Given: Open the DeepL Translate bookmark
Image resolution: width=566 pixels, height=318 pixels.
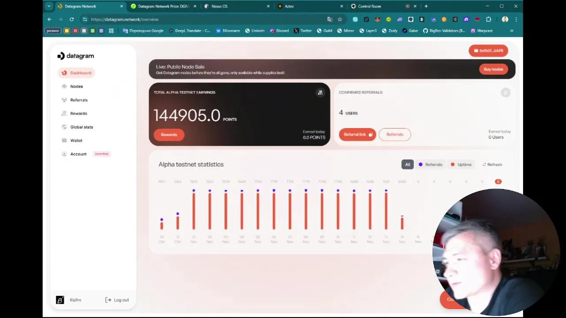Looking at the screenshot, I should (189, 31).
